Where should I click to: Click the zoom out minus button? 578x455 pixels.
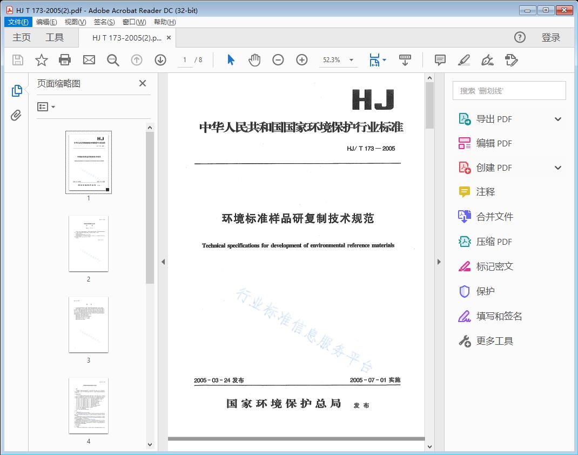click(278, 60)
